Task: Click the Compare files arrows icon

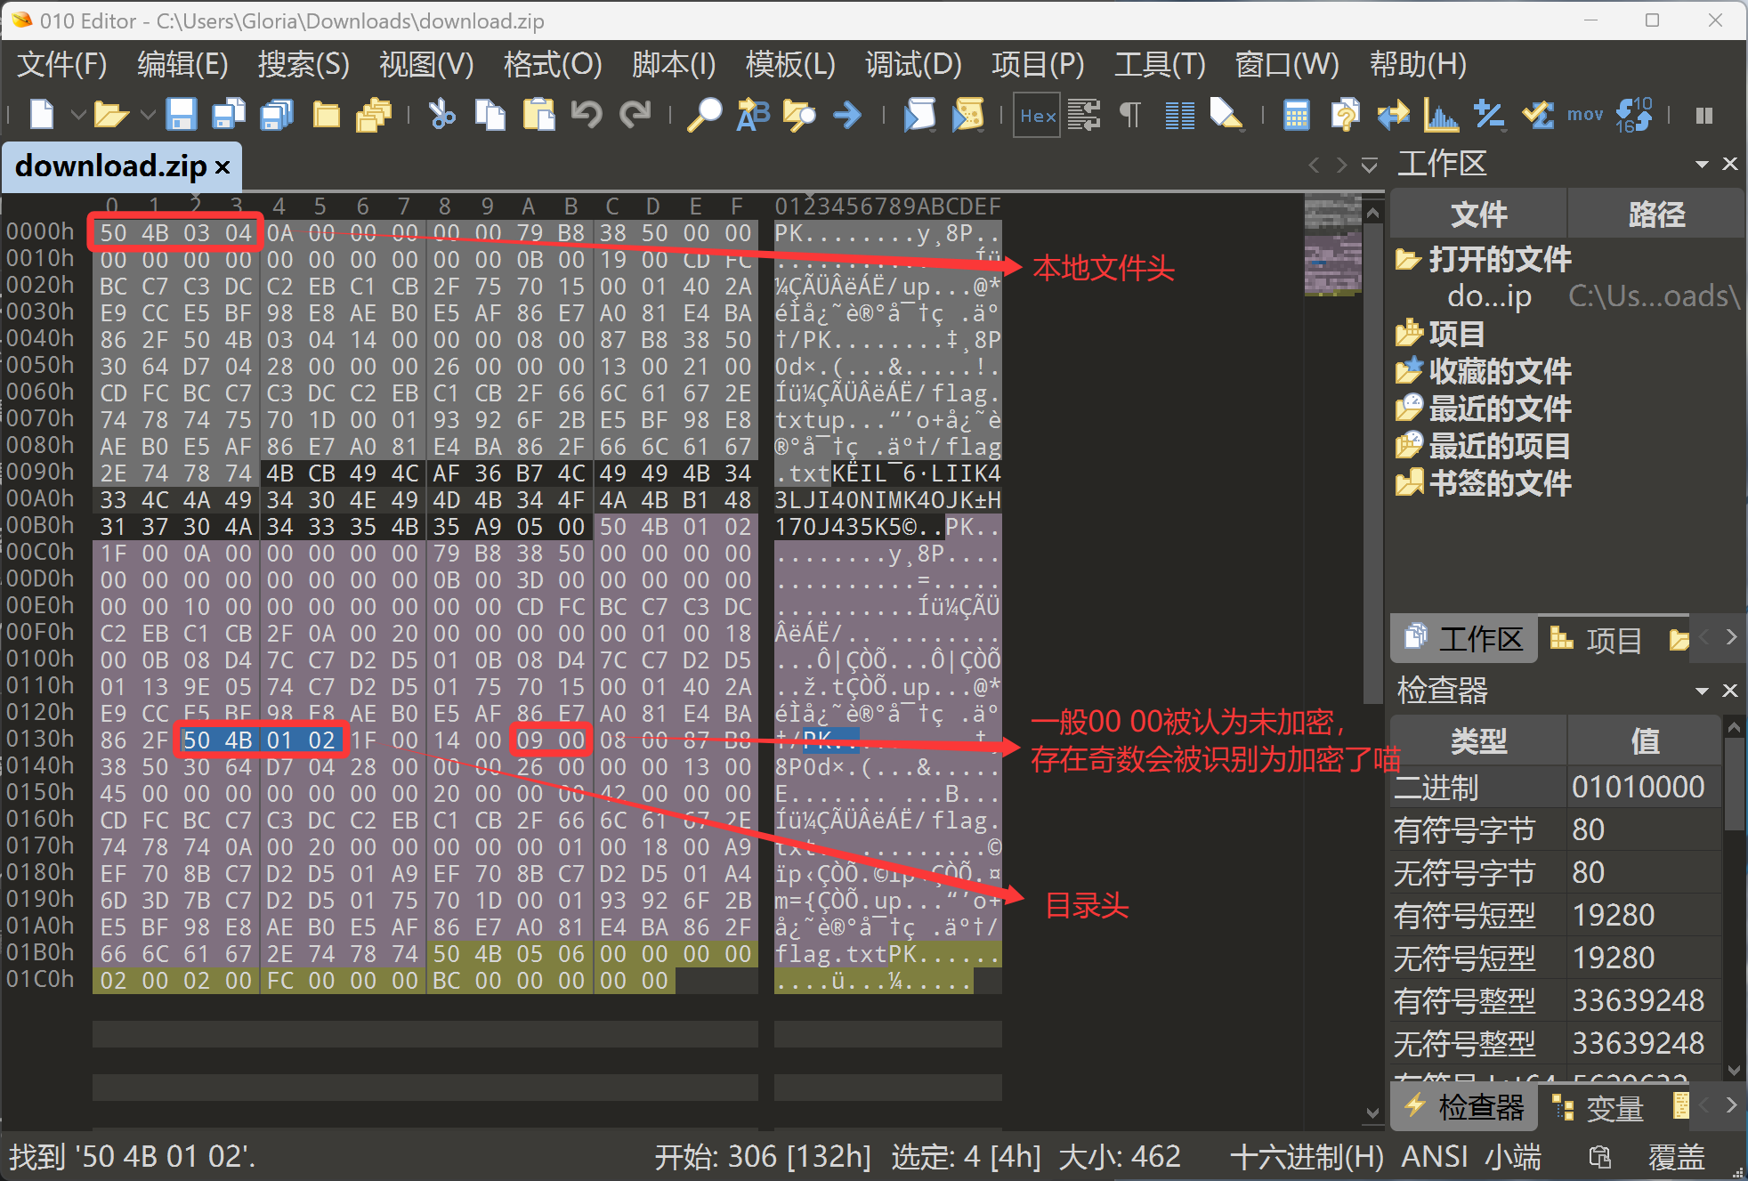Action: click(x=1393, y=115)
